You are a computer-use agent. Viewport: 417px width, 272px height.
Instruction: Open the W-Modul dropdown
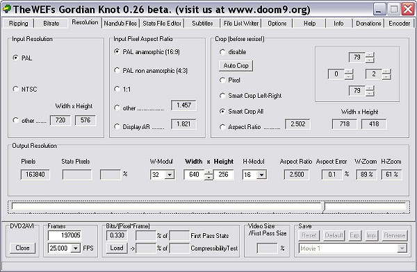pyautogui.click(x=170, y=175)
